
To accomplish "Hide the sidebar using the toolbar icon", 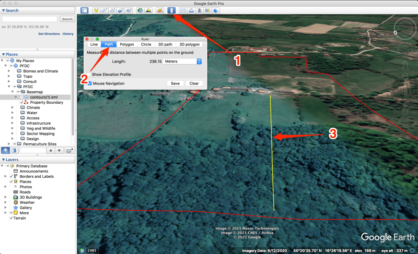I will click(85, 10).
